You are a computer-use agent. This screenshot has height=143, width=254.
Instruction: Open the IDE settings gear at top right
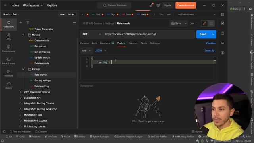point(250,9)
